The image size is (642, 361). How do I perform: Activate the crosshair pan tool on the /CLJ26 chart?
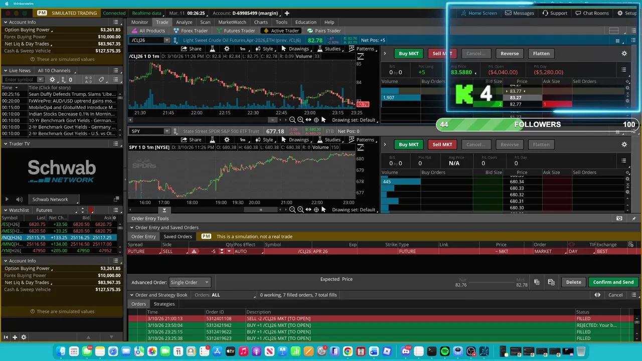pos(315,120)
